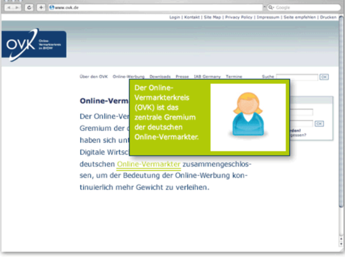Focus the Google search field

coord(304,7)
